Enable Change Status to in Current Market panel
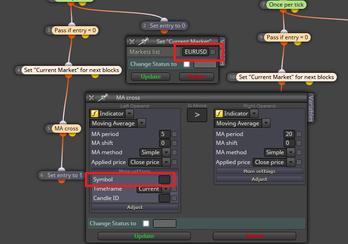 click(187, 64)
